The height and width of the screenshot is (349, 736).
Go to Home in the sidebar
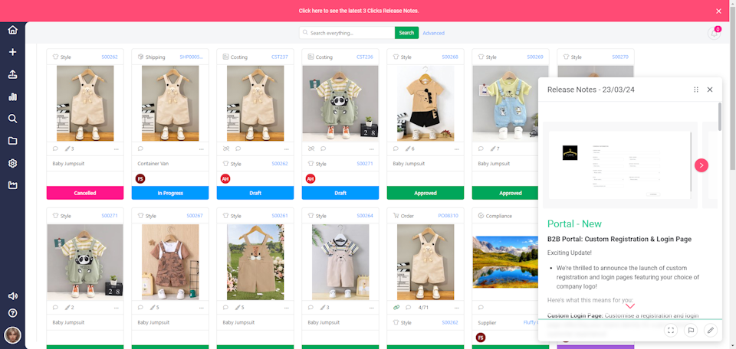(12, 31)
